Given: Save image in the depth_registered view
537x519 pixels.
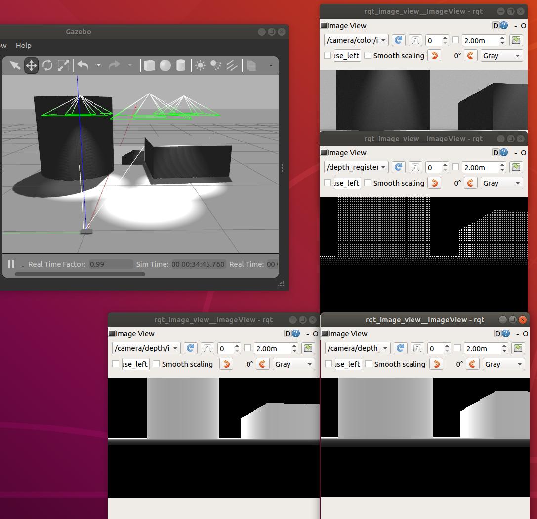Looking at the screenshot, I should [x=516, y=167].
